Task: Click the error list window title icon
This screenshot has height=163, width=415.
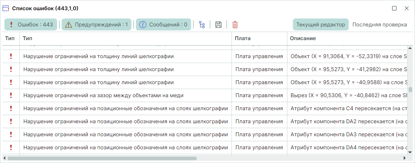Action: coord(6,8)
